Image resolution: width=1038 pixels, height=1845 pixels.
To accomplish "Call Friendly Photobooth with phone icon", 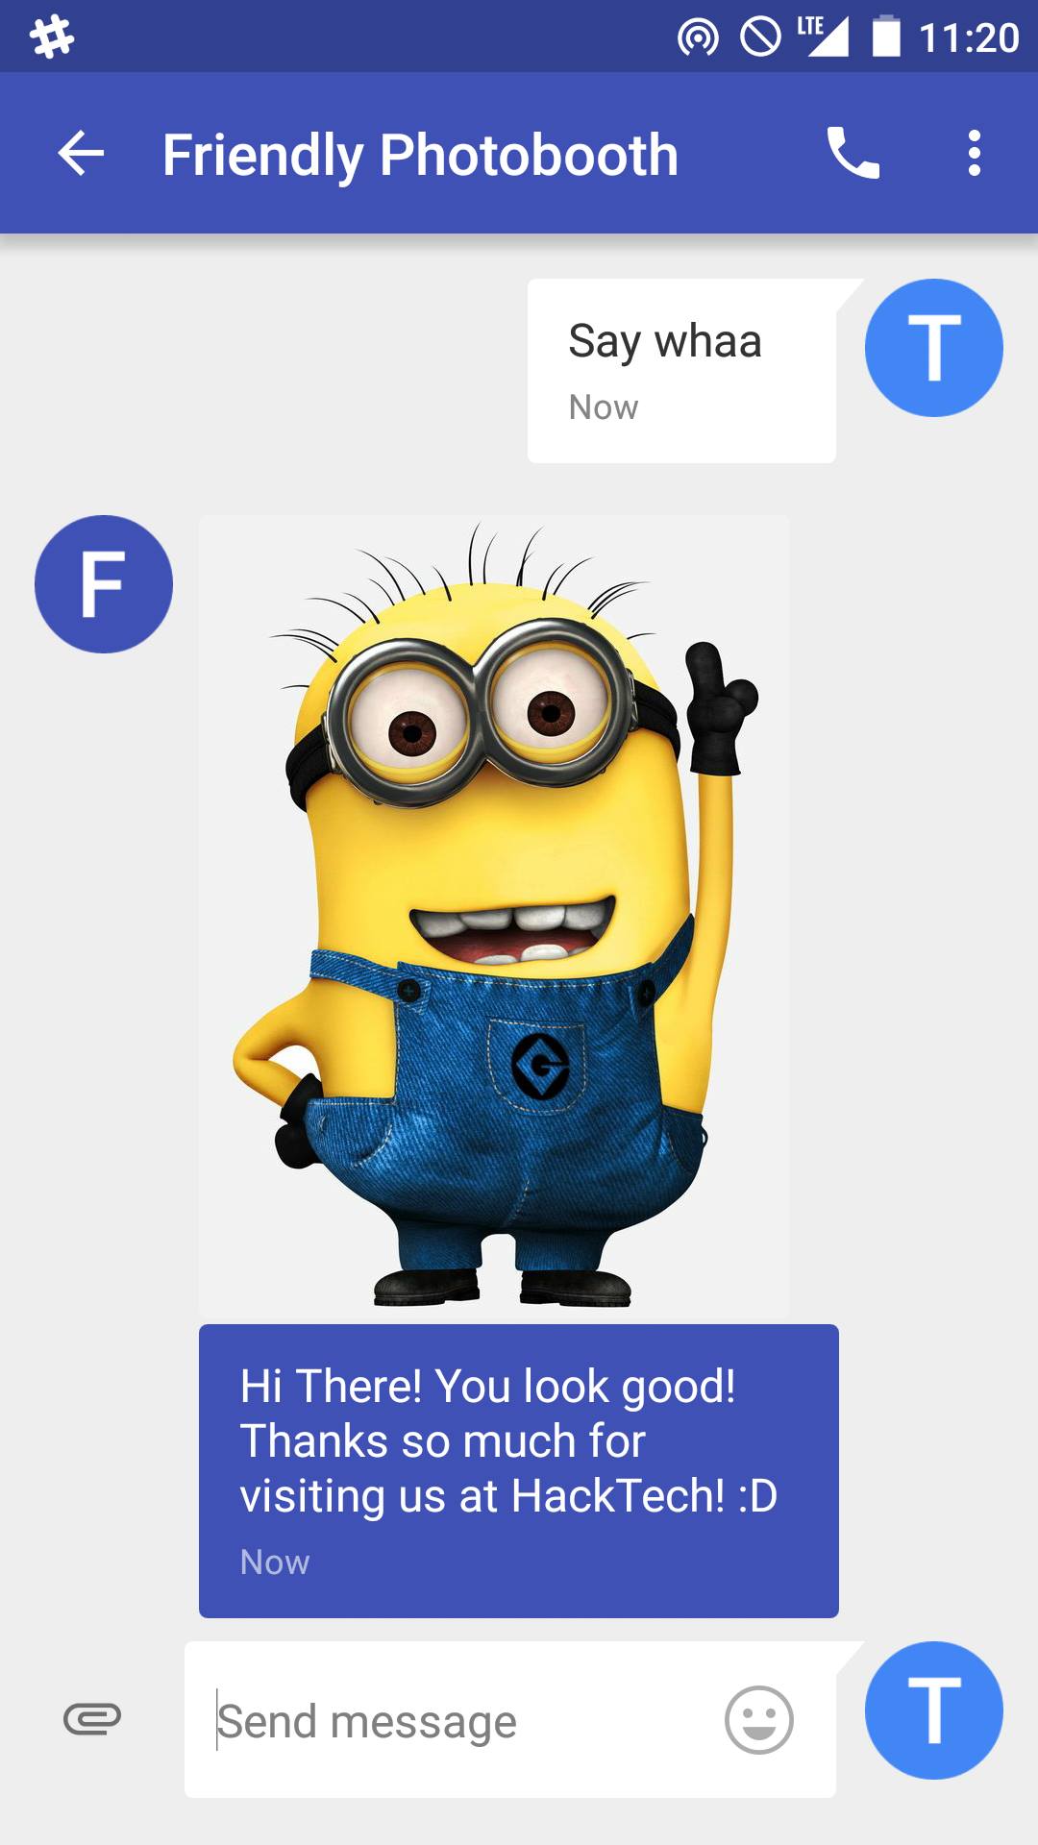I will pyautogui.click(x=853, y=154).
